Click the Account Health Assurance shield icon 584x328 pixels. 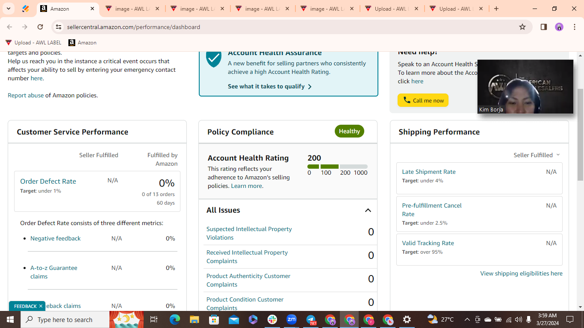tap(214, 59)
